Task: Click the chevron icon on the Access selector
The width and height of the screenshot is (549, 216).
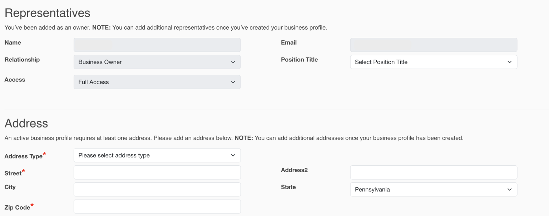Action: coord(233,82)
